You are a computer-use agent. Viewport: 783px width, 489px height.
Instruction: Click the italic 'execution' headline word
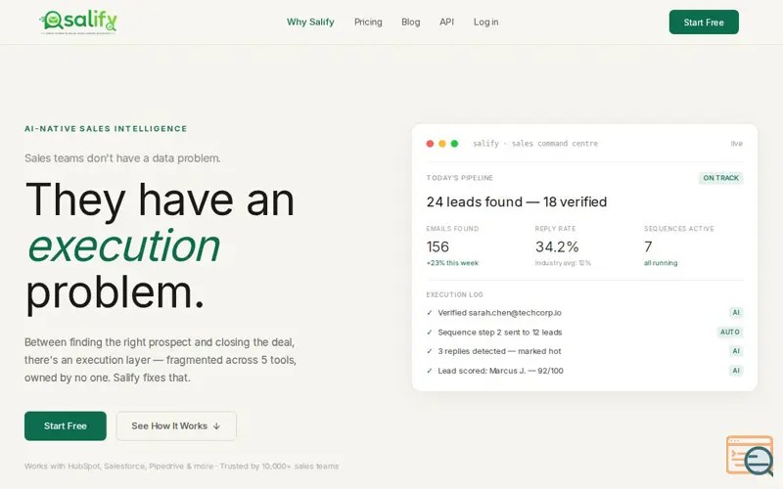pyautogui.click(x=123, y=245)
